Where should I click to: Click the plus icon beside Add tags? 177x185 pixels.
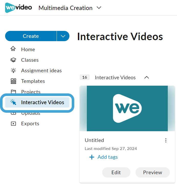(x=92, y=157)
